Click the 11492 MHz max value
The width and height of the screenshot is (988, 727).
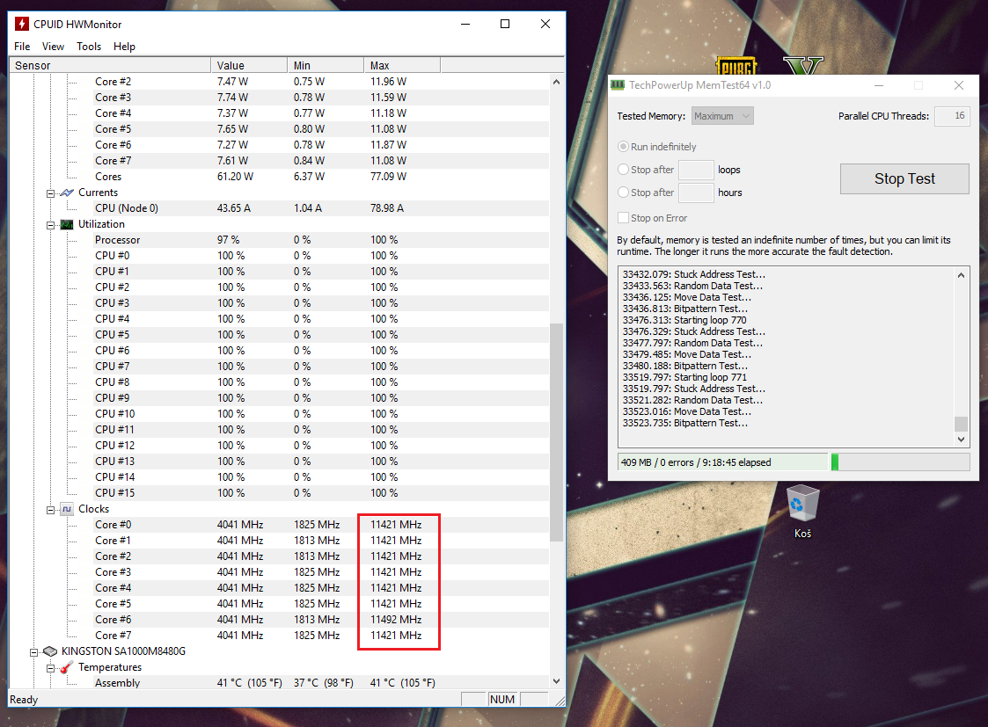point(396,620)
